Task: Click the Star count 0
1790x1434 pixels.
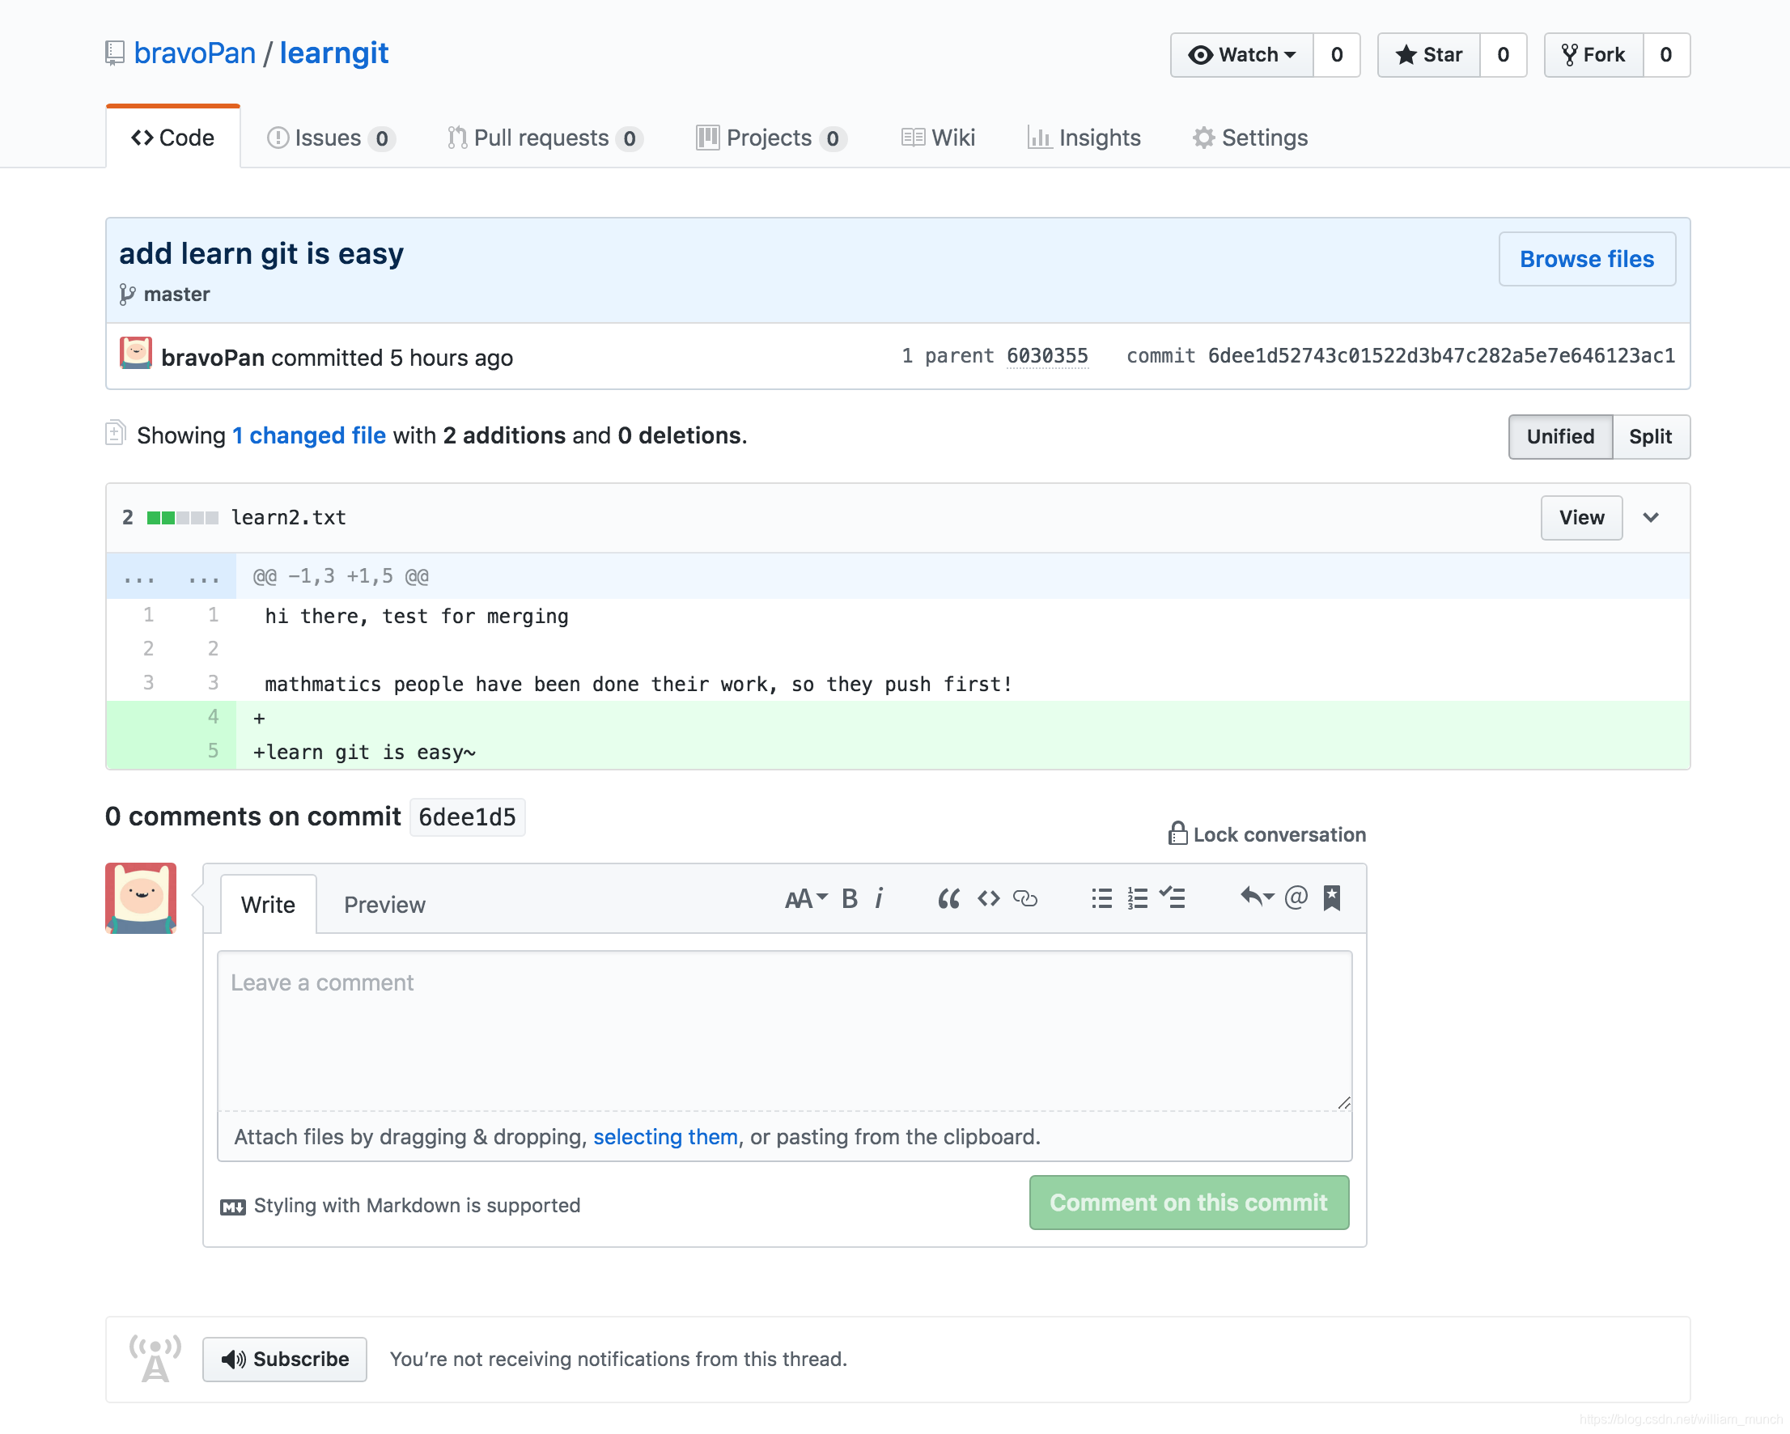Action: pyautogui.click(x=1504, y=55)
